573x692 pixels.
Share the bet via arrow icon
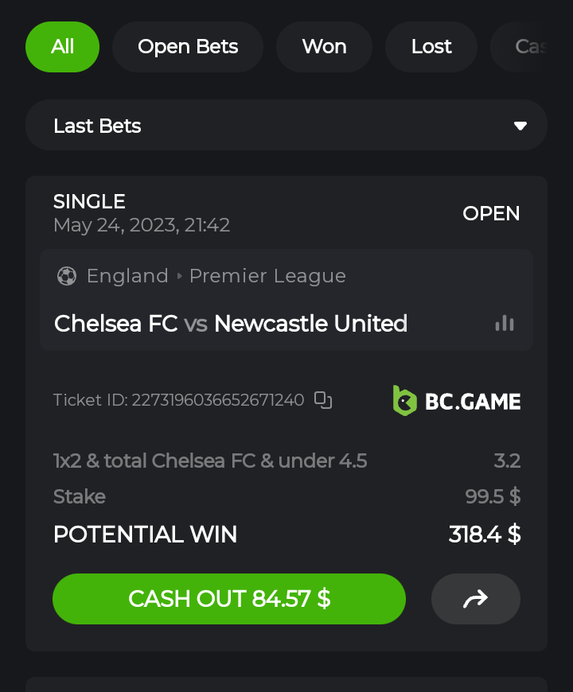(475, 599)
